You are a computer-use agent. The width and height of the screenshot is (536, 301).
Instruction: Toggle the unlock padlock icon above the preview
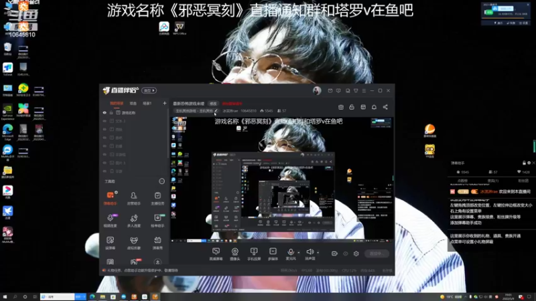point(352,107)
